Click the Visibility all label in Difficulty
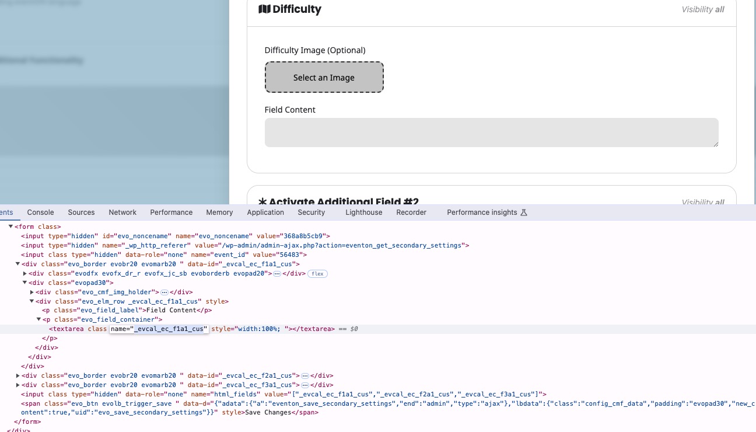756x432 pixels. [703, 9]
